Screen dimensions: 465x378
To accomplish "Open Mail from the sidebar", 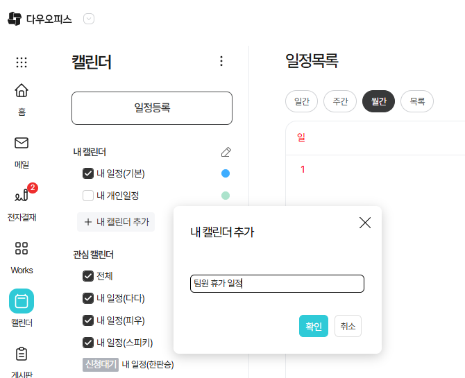I will click(22, 144).
